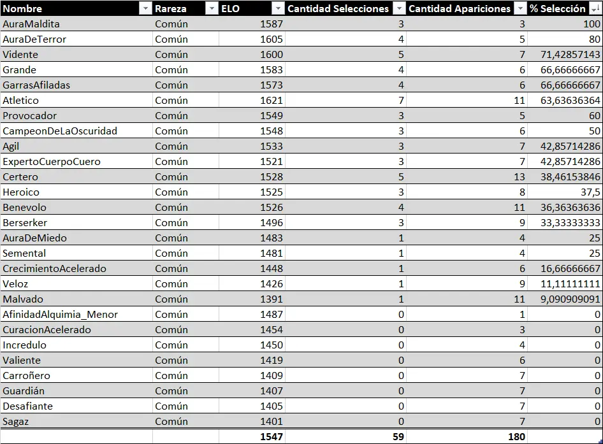Click the AfinidadAlquimia_Menor name cell
Viewport: 603px width, 444px height.
[76, 314]
